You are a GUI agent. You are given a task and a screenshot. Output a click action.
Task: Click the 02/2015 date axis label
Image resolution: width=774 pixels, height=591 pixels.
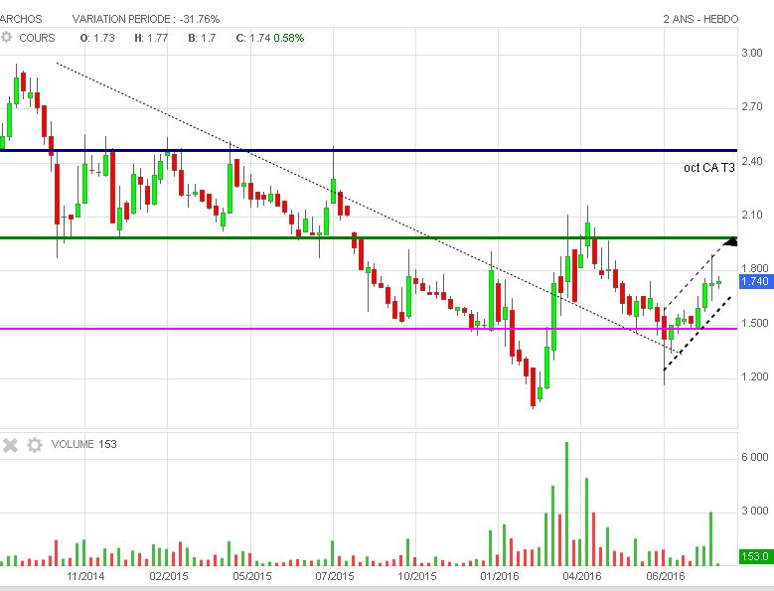point(168,576)
